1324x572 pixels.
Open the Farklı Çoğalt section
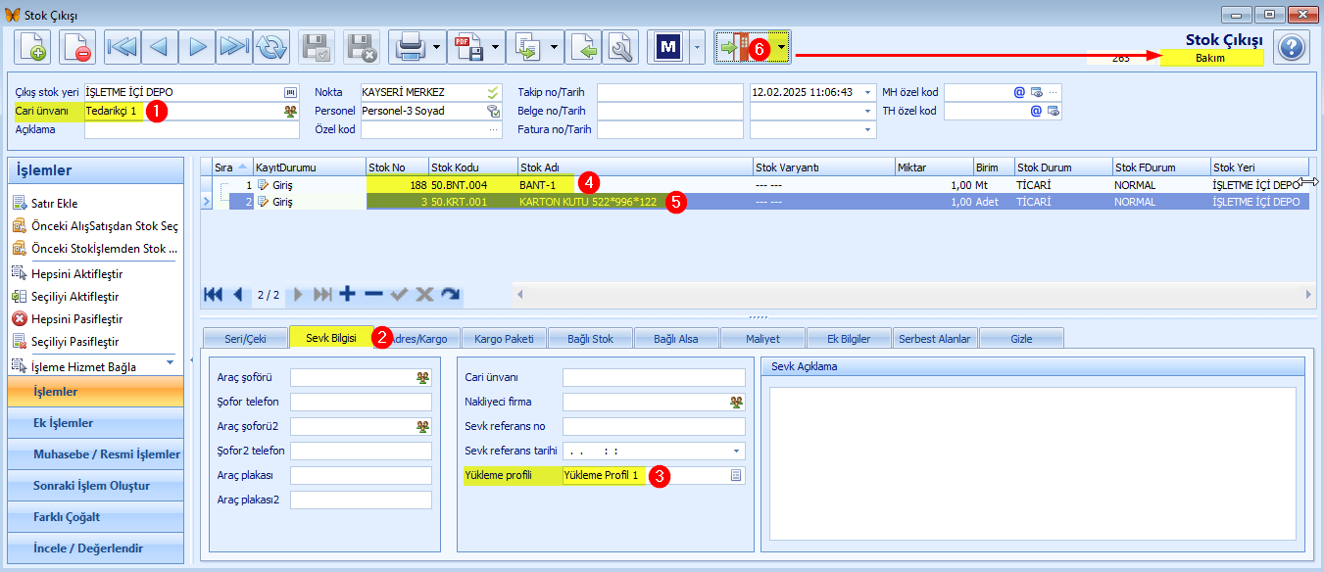[95, 517]
